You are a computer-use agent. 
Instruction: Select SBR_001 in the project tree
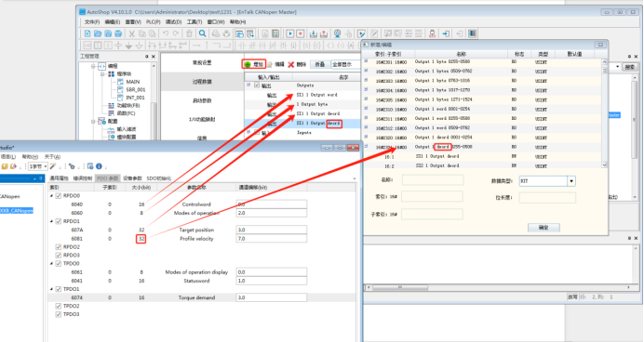pyautogui.click(x=136, y=89)
